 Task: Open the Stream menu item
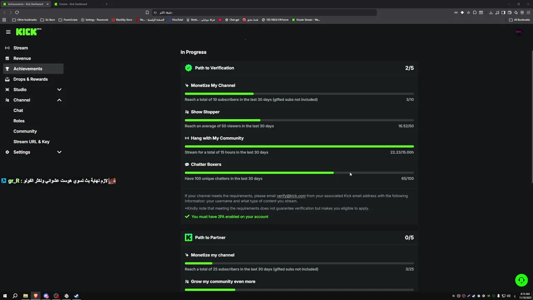point(20,48)
